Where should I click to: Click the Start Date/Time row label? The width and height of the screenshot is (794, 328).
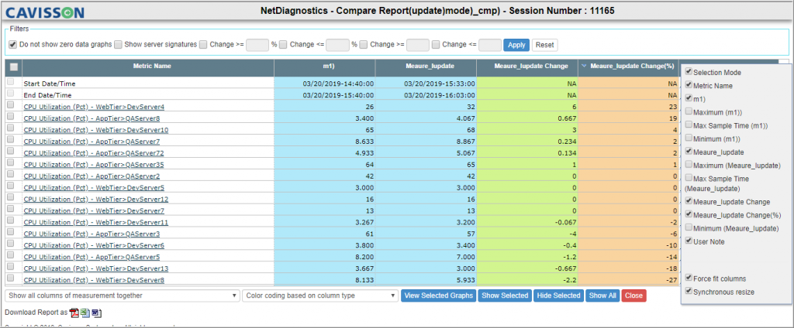tap(50, 84)
